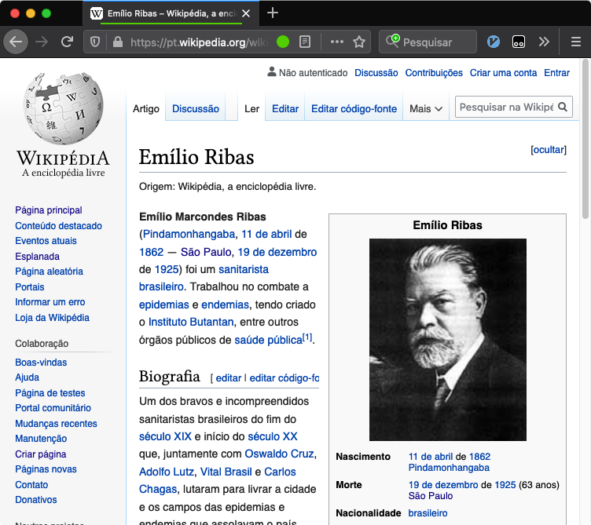Image resolution: width=591 pixels, height=525 pixels.
Task: Click the Não autenticado user icon
Action: pos(271,71)
